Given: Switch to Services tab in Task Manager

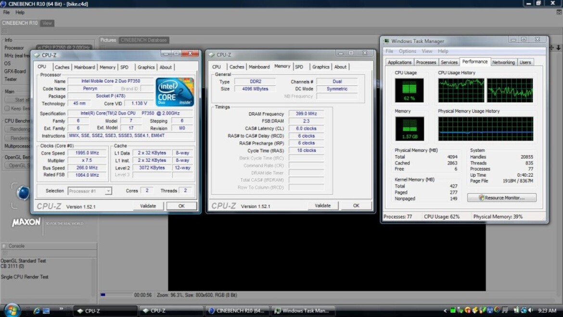Looking at the screenshot, I should (x=449, y=62).
